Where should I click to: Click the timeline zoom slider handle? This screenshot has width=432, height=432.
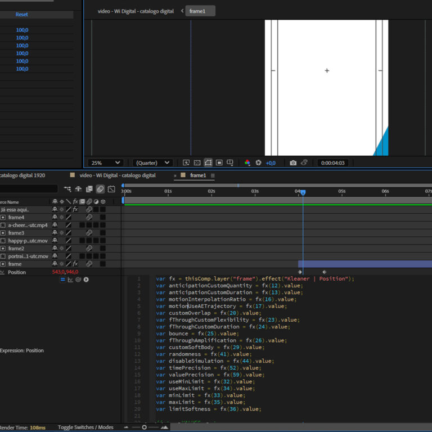(x=145, y=427)
